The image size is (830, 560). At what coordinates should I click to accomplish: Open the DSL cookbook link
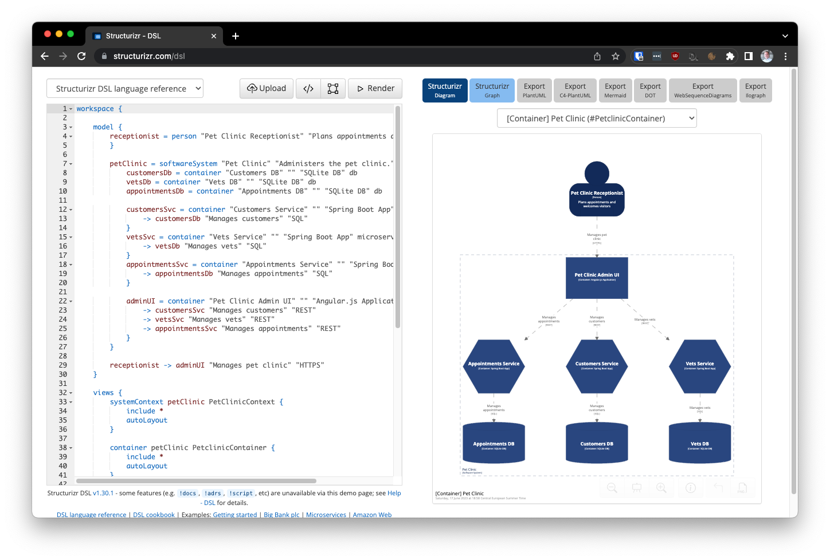pyautogui.click(x=154, y=515)
